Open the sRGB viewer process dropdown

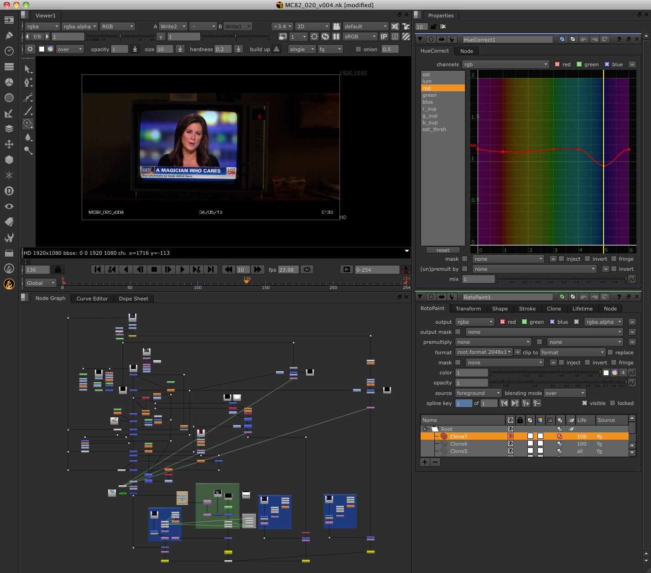(x=360, y=37)
